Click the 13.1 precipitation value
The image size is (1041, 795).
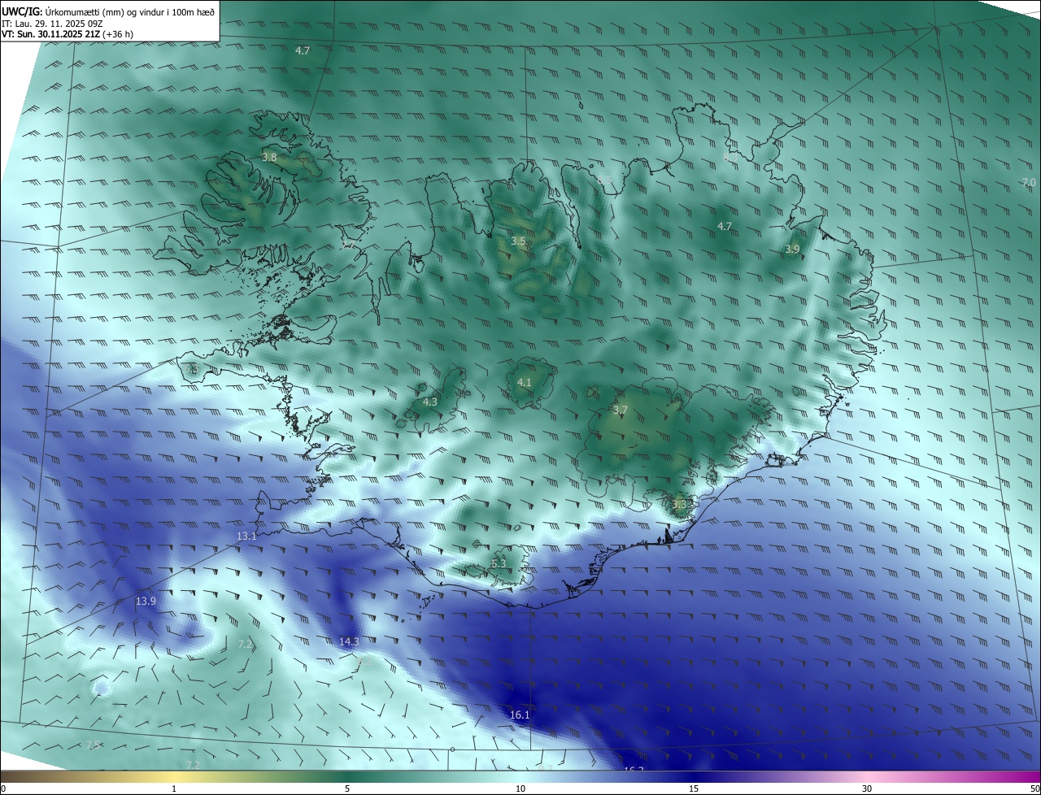[x=246, y=537]
